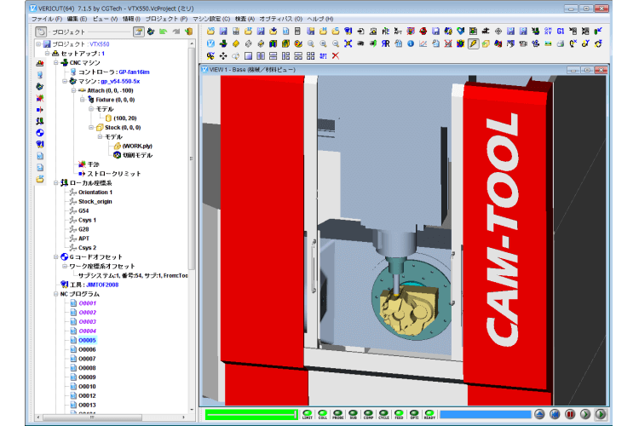Click the RR toolbar icon

tap(385, 43)
